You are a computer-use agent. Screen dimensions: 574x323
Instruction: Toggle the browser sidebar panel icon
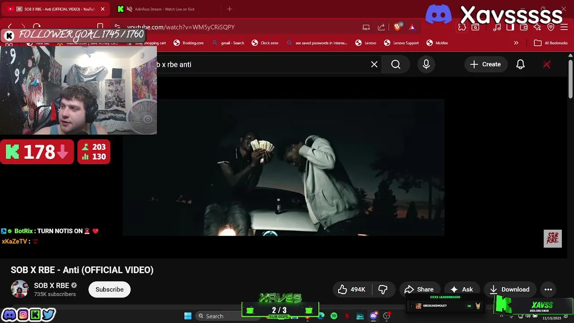coord(510,27)
